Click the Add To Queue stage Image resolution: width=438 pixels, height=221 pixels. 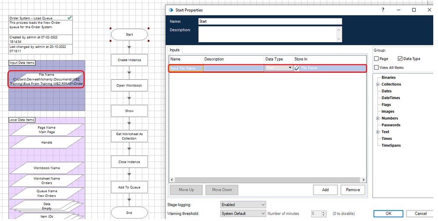tap(129, 187)
